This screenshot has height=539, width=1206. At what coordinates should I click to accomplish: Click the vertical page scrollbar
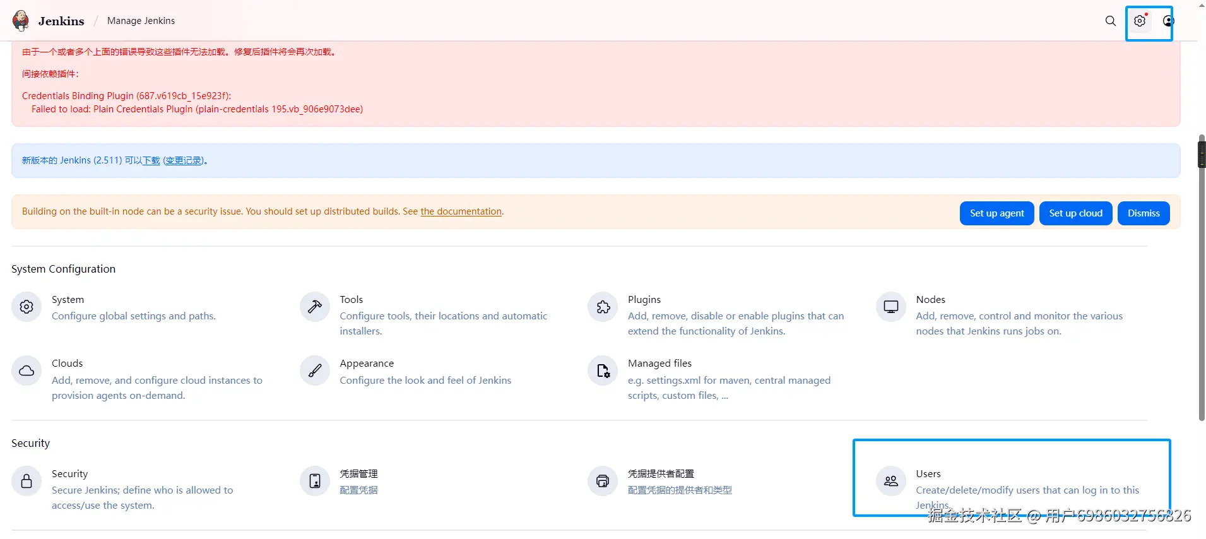[x=1201, y=278]
